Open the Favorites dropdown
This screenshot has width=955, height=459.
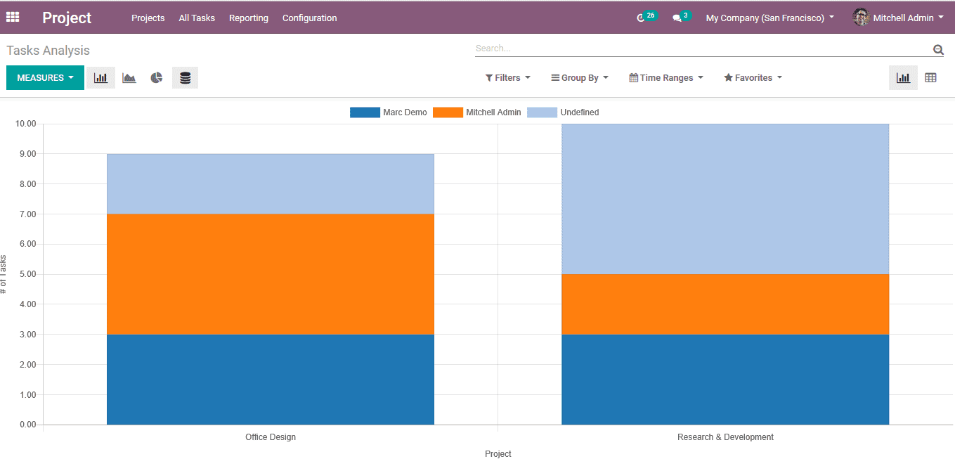pos(753,77)
